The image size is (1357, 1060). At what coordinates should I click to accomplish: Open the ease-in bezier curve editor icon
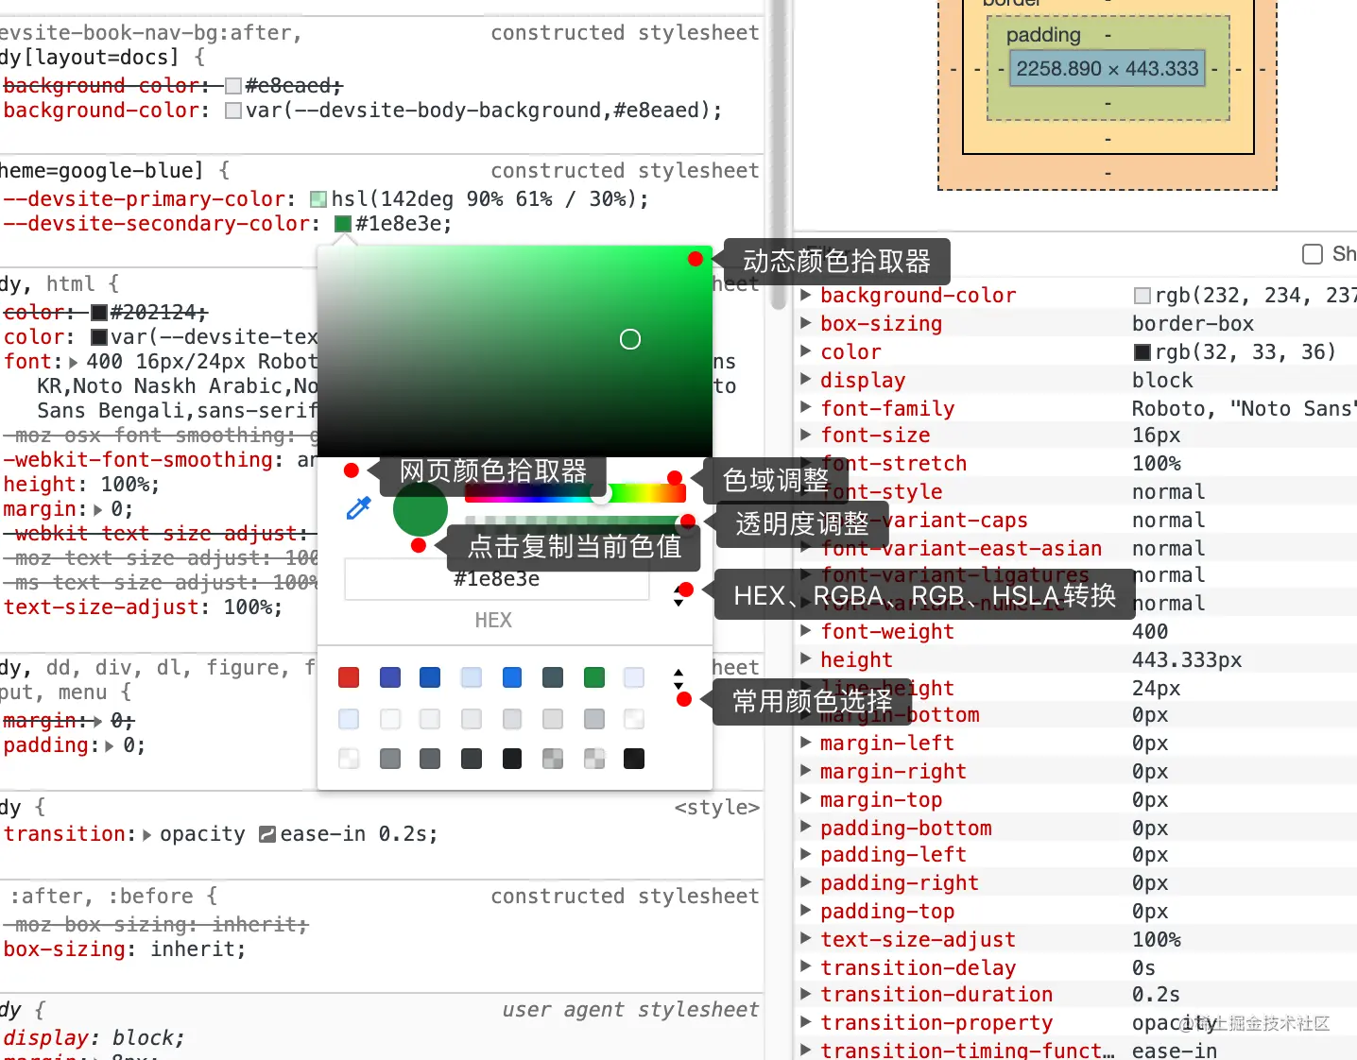click(x=267, y=834)
